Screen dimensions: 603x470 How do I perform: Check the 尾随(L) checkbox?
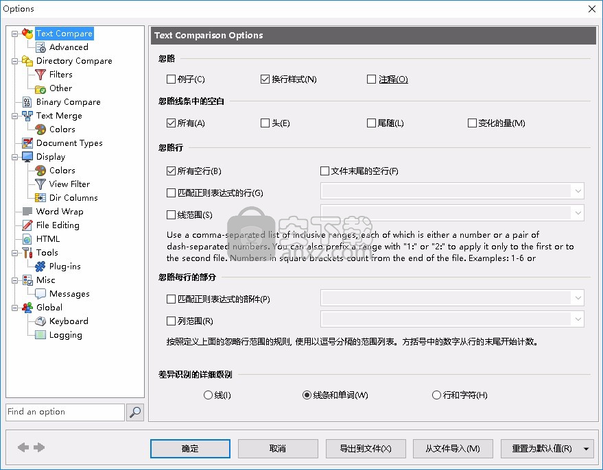372,123
